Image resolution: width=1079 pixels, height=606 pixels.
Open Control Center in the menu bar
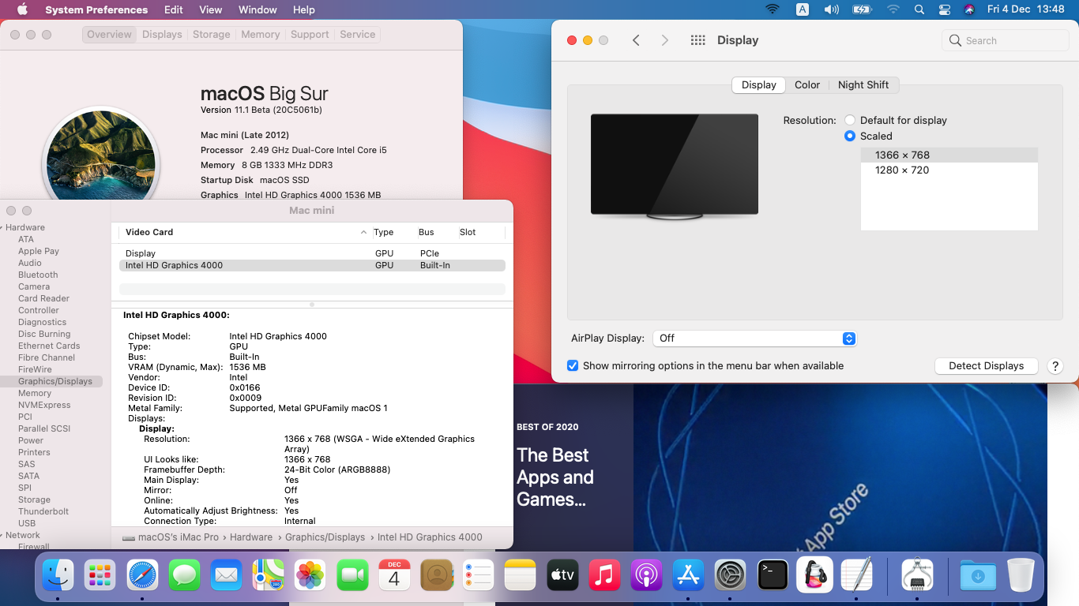pos(945,9)
